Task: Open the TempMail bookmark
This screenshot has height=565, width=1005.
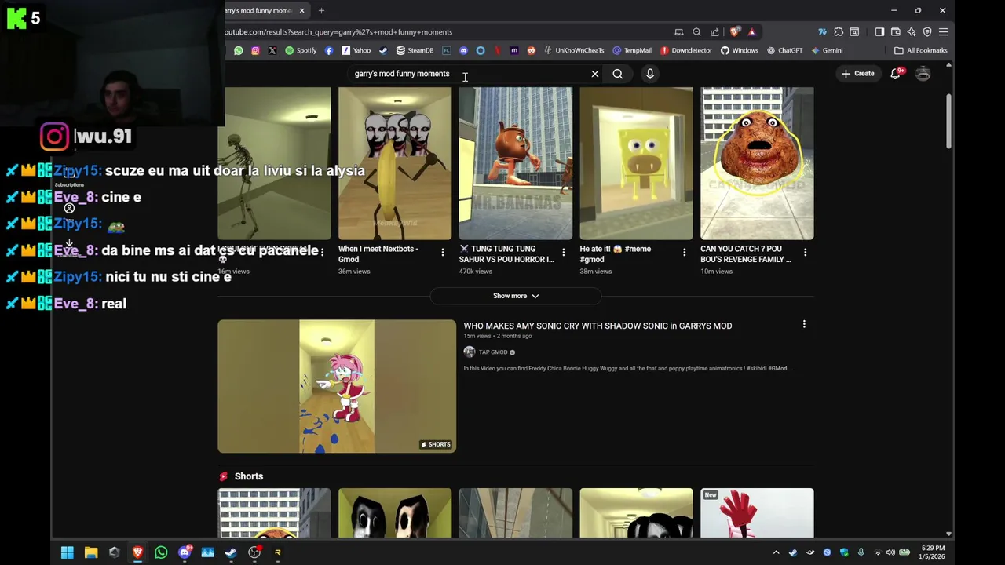Action: (631, 50)
